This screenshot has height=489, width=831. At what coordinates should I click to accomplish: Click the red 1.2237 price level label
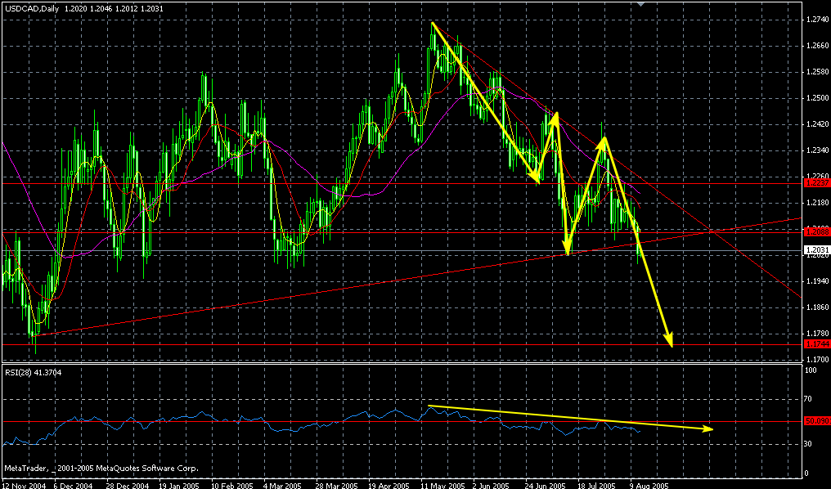815,183
